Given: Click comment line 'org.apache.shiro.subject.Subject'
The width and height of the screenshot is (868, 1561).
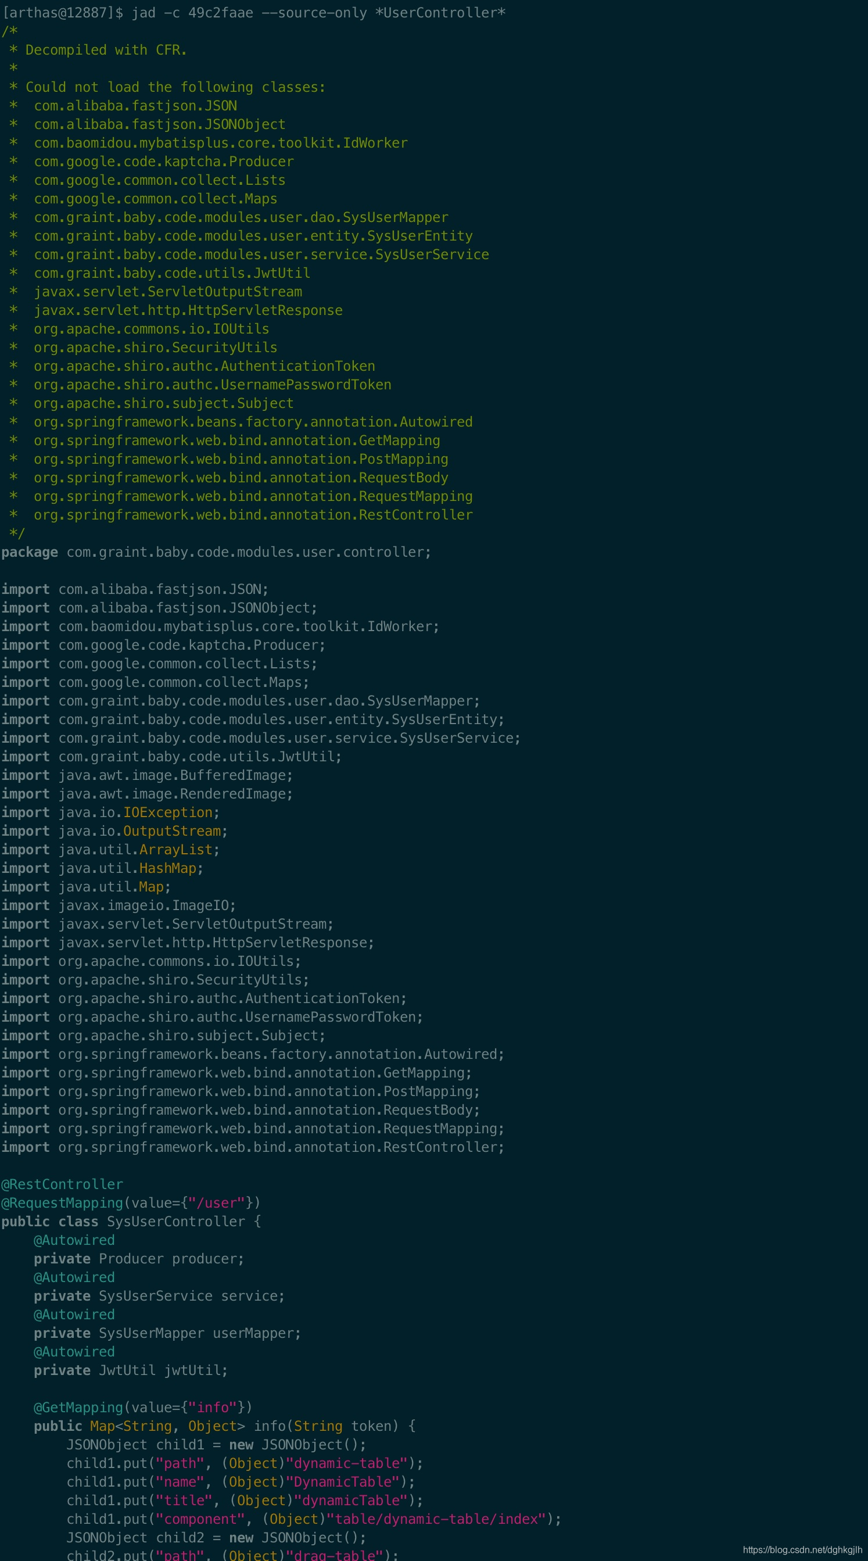Looking at the screenshot, I should click(x=152, y=403).
